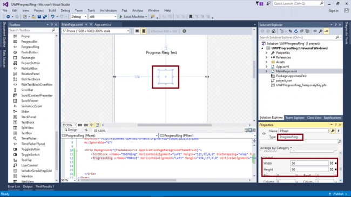Switch to App.xaml.cs tab

(103, 25)
